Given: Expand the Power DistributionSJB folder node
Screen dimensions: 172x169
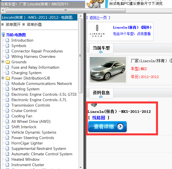Looking at the screenshot, I should tap(3, 78).
